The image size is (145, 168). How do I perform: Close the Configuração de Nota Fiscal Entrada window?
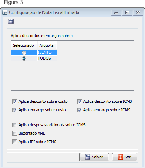tap(138, 13)
